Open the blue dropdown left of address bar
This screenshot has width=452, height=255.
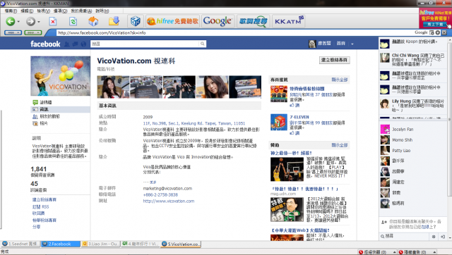[x=13, y=33]
